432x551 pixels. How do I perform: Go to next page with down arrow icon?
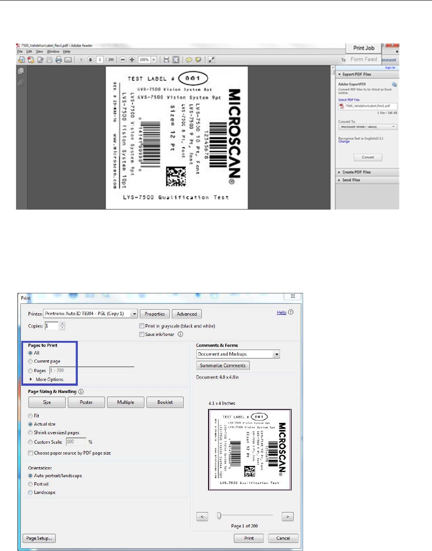90,60
